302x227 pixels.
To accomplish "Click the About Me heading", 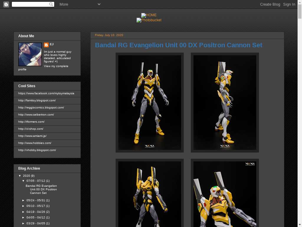I will click(26, 36).
